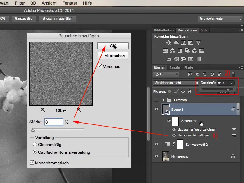This screenshot has width=244, height=183.
Task: Lock all layer attributes
Action: click(189, 91)
